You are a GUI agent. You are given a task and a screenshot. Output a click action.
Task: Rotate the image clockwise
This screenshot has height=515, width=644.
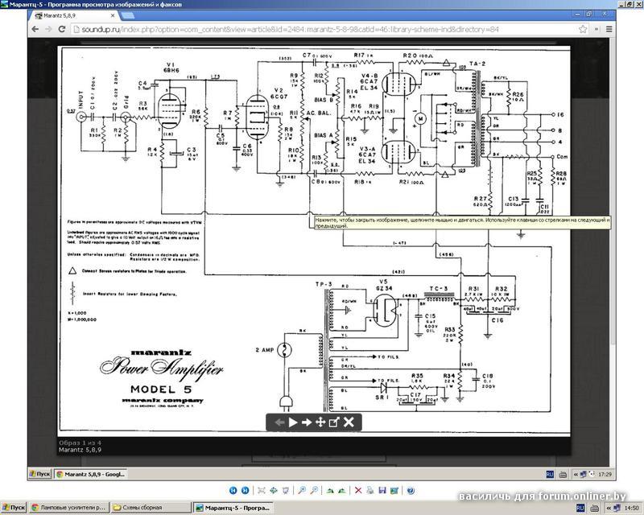click(x=330, y=490)
